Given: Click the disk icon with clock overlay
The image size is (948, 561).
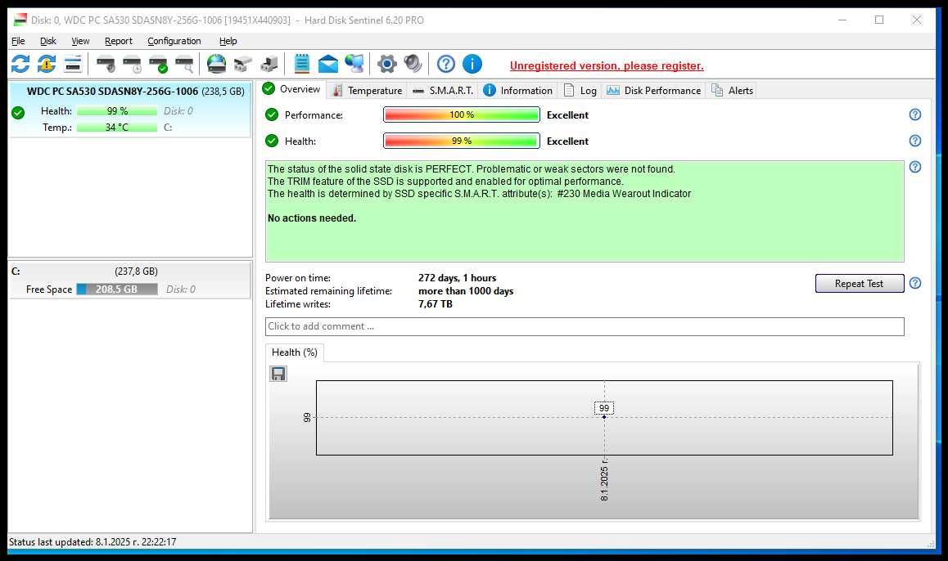Looking at the screenshot, I should tap(132, 64).
